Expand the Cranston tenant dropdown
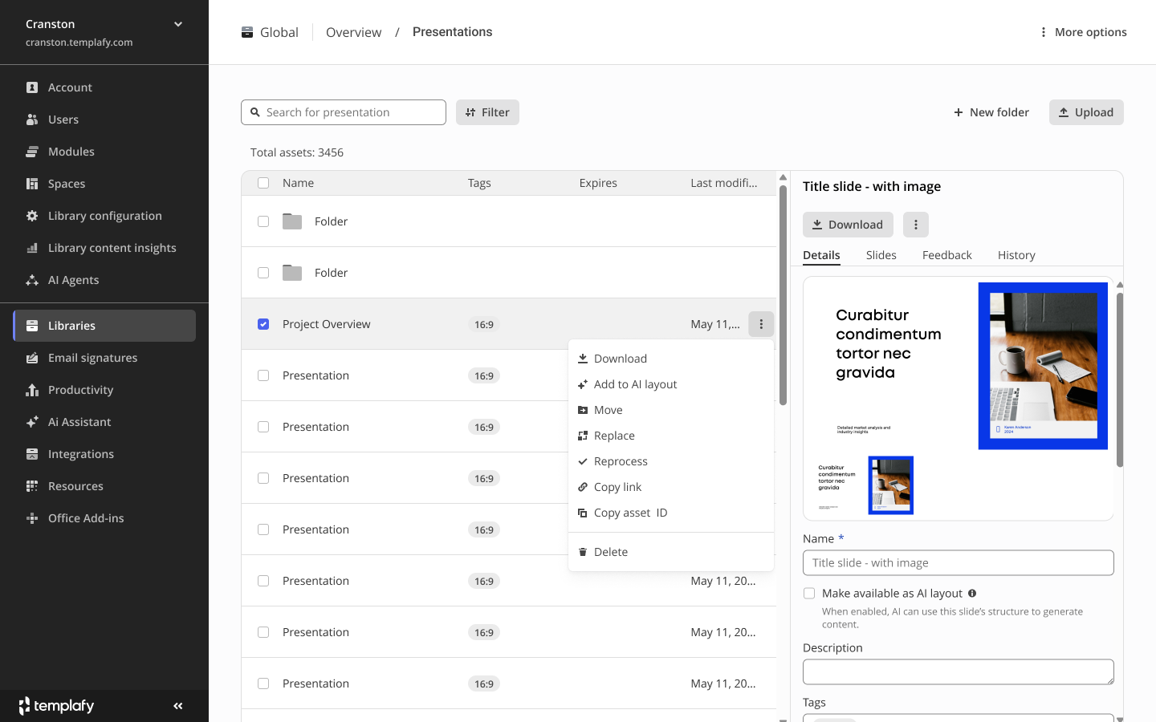1156x722 pixels. tap(178, 24)
